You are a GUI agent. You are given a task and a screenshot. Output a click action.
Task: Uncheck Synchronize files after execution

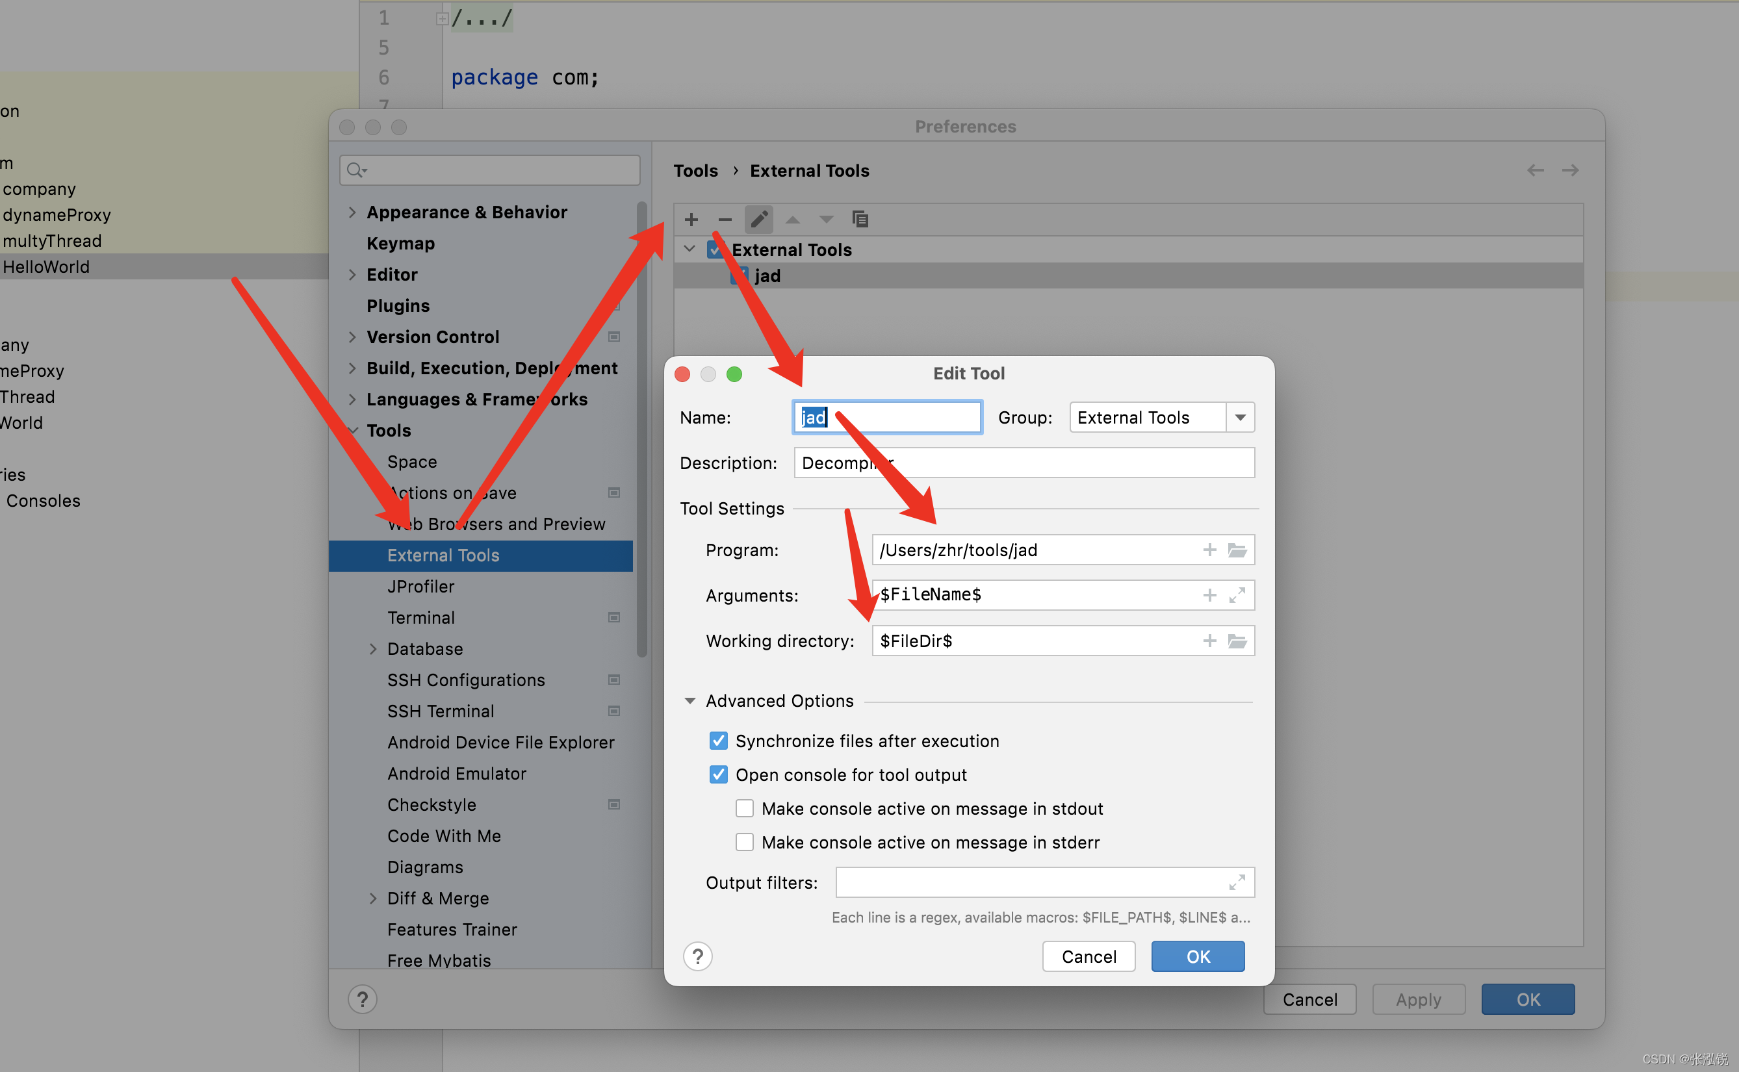[x=718, y=741]
